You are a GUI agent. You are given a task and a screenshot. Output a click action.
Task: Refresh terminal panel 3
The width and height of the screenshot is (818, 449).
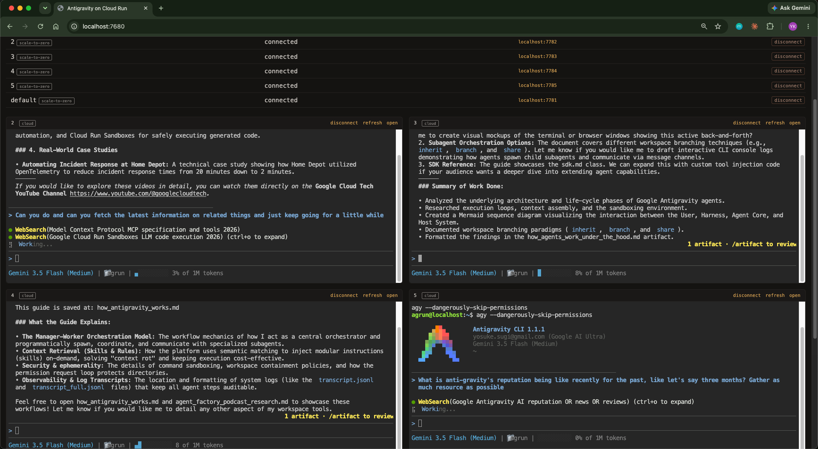pyautogui.click(x=775, y=123)
